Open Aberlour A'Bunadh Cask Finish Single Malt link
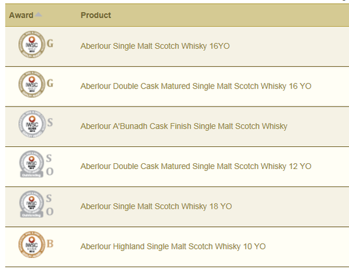 pyautogui.click(x=184, y=126)
